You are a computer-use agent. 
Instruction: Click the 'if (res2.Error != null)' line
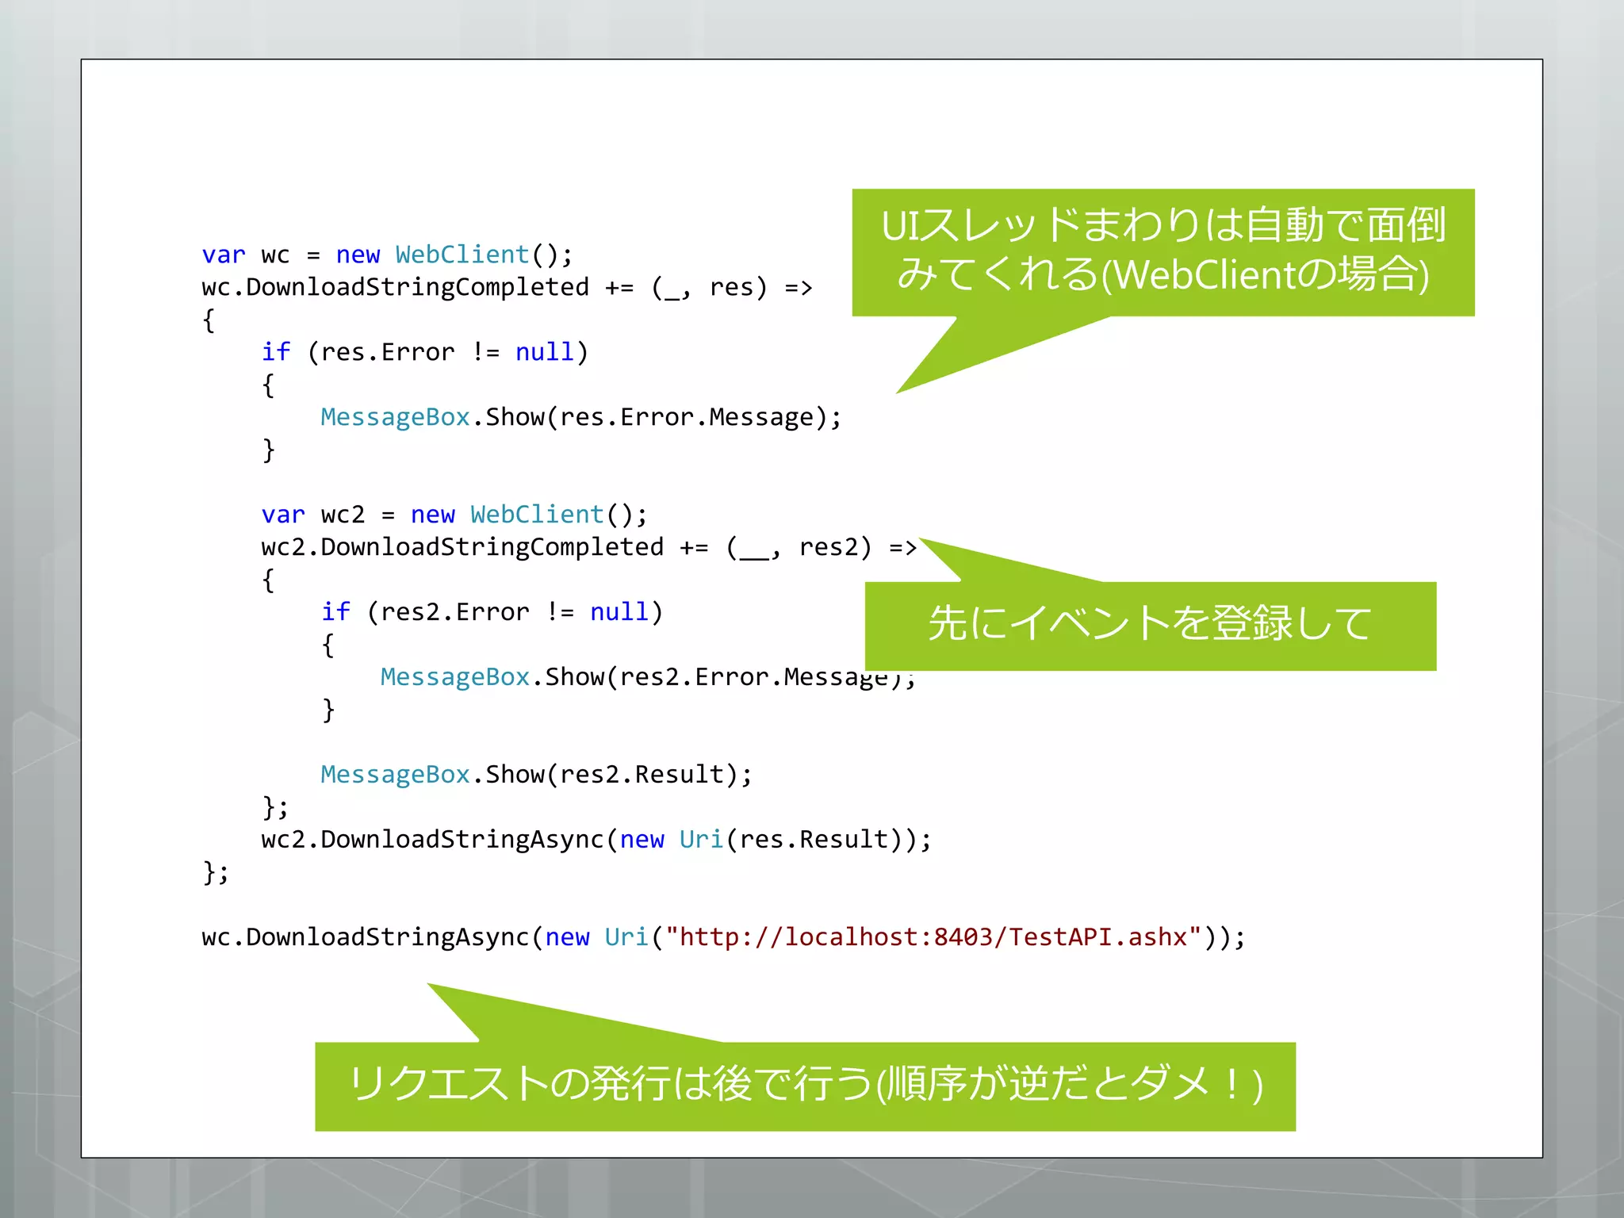(492, 612)
